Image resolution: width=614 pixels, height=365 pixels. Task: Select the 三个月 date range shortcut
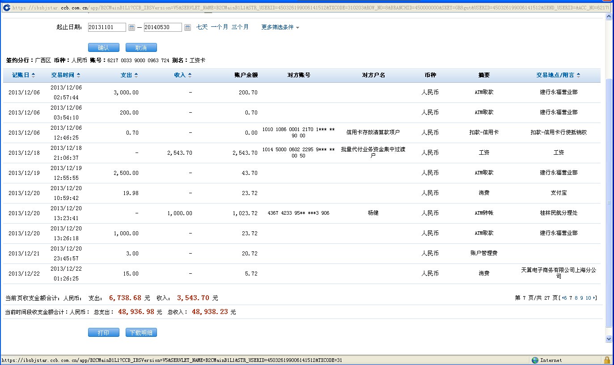(240, 27)
